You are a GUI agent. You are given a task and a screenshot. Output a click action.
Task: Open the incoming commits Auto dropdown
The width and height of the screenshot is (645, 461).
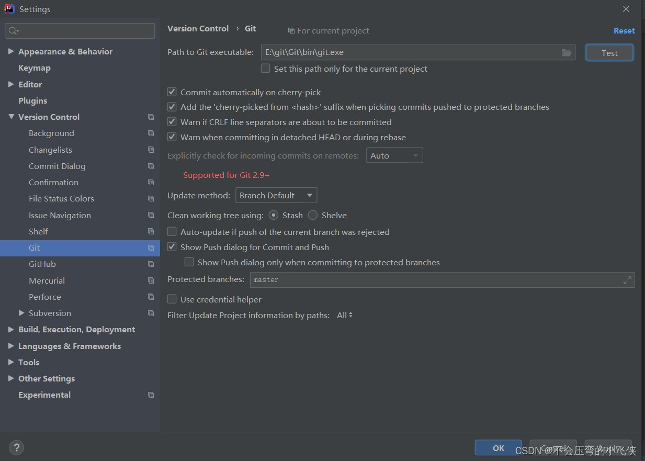[x=394, y=155]
